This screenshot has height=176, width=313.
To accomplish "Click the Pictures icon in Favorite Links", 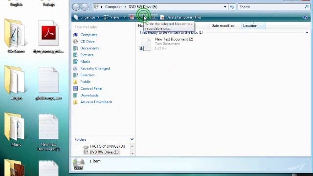I will tap(75, 55).
